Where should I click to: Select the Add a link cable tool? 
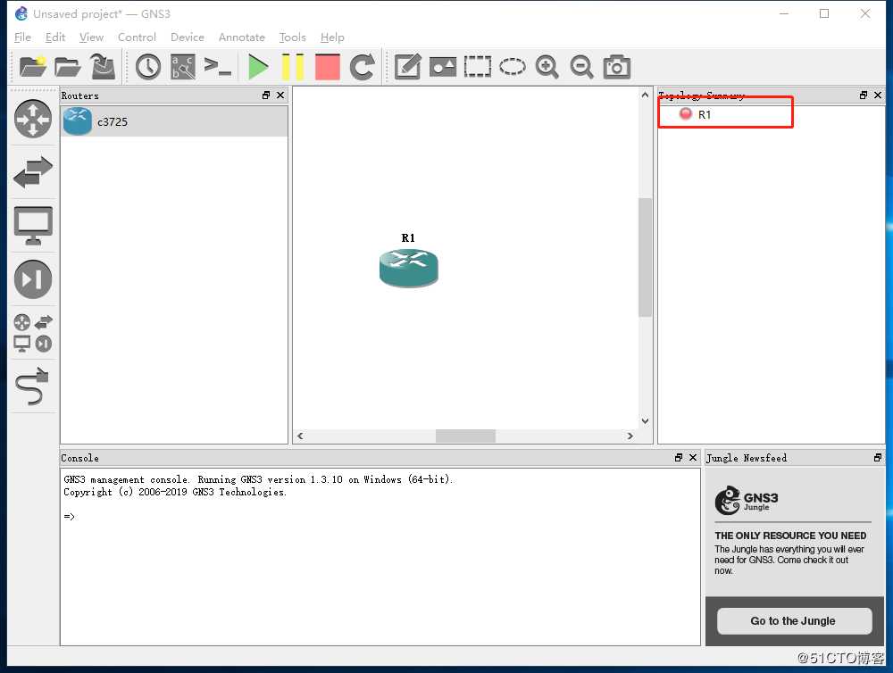click(x=32, y=386)
